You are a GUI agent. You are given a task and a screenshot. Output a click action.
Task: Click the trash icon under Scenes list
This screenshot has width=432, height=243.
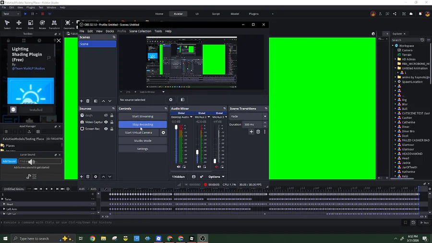[88, 101]
